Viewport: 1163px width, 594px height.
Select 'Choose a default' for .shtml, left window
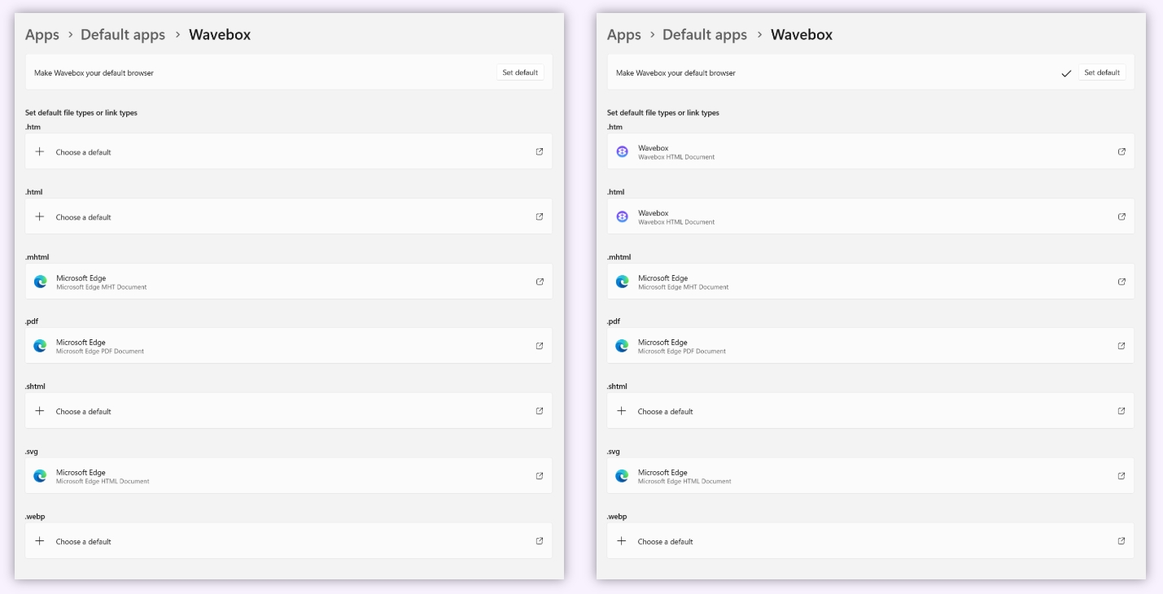(83, 412)
